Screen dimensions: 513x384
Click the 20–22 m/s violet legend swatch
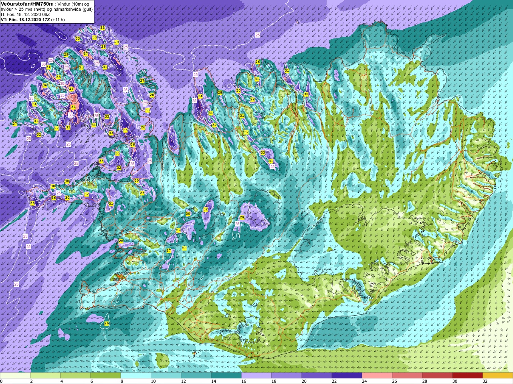(x=317, y=376)
